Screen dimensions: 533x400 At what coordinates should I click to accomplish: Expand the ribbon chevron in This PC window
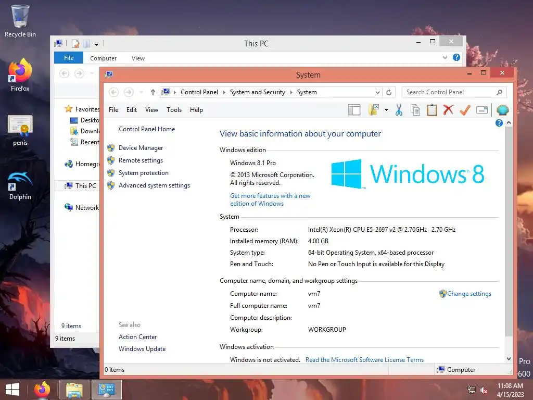click(x=445, y=57)
